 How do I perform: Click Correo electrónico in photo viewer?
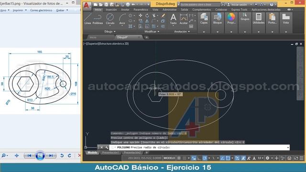pos(41,10)
